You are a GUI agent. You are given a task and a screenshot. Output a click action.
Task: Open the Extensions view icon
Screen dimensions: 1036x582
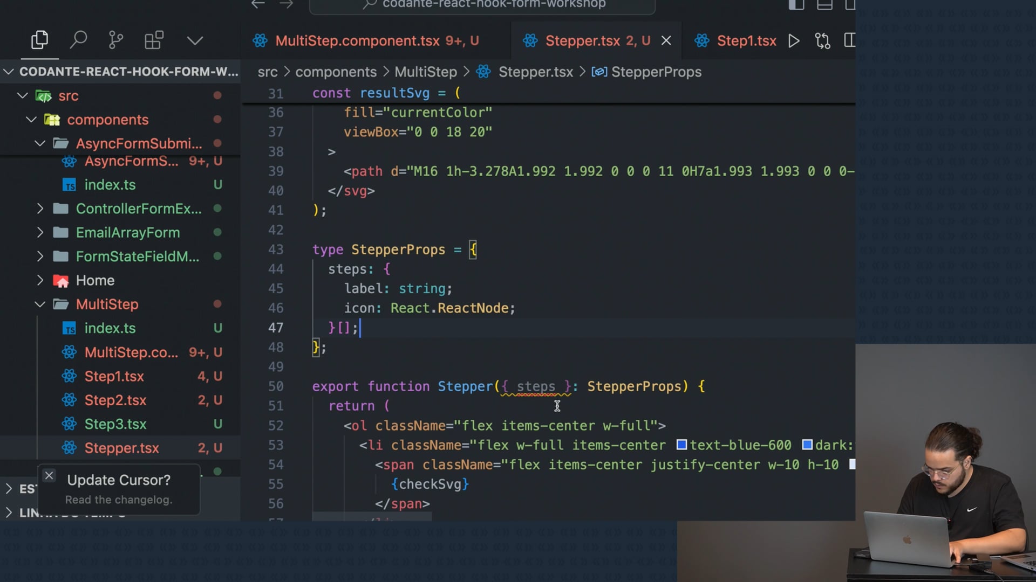(154, 40)
